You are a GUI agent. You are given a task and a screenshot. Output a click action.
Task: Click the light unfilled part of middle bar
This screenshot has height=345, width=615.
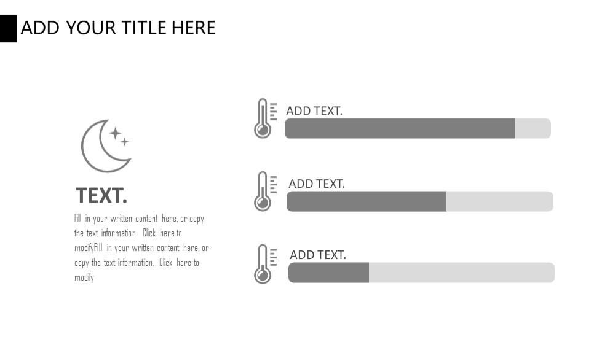499,201
